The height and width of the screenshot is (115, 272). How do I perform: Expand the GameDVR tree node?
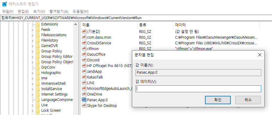32,46
